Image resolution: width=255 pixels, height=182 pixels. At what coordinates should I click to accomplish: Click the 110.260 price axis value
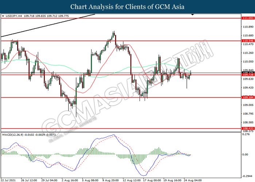[248, 53]
